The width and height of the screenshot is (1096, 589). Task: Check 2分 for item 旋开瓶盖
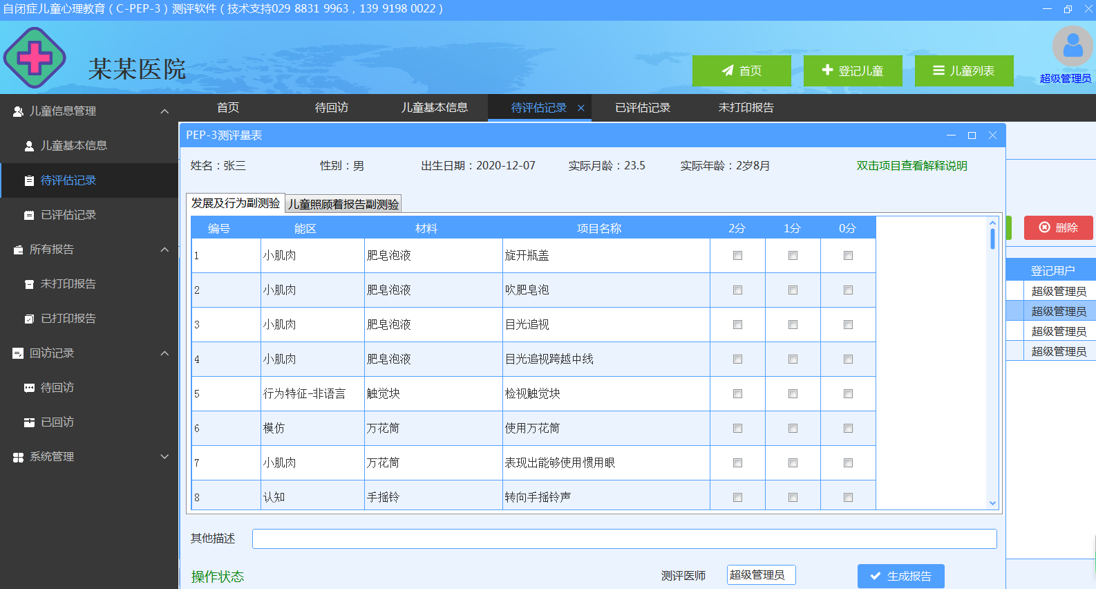pyautogui.click(x=737, y=256)
